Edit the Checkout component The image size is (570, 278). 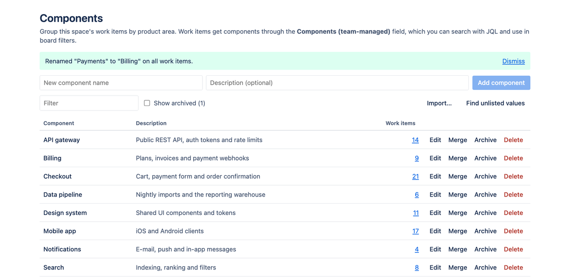point(435,176)
